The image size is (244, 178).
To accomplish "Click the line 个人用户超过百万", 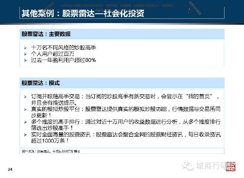I will [53, 54].
